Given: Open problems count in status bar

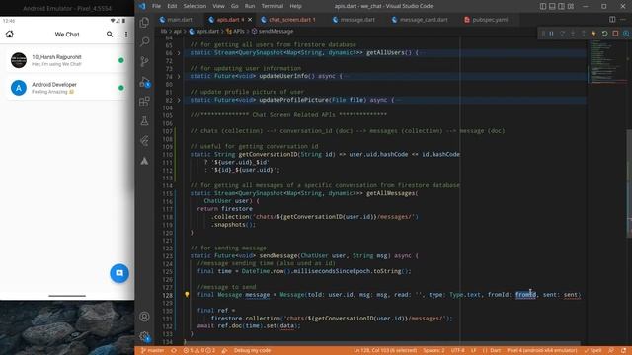Looking at the screenshot, I should click(199, 351).
